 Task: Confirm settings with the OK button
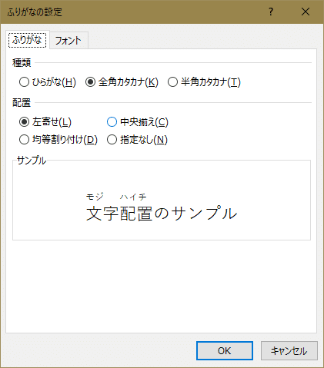pos(225,350)
